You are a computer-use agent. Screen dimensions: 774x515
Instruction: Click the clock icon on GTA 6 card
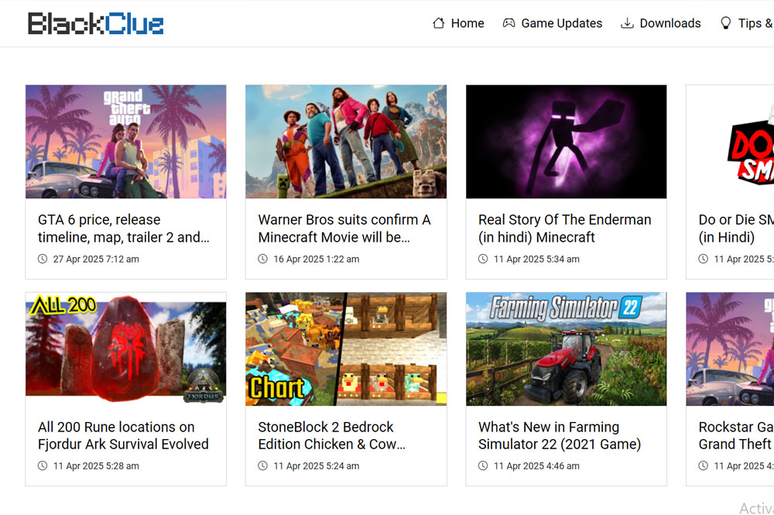43,259
